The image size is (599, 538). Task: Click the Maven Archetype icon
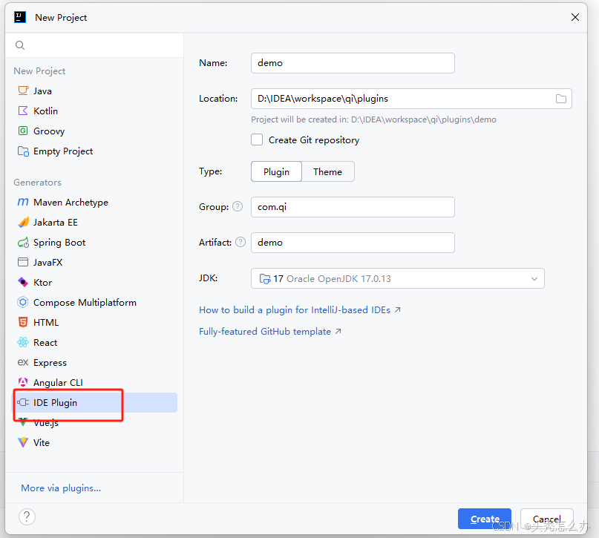click(23, 202)
